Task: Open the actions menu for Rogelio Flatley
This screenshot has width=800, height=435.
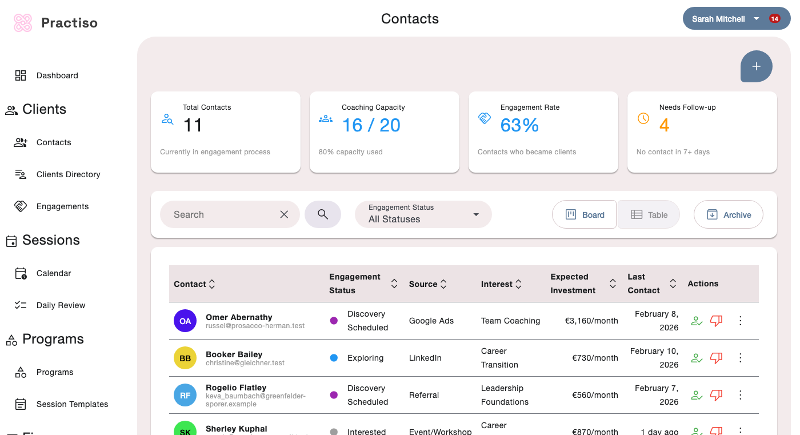Action: pos(740,394)
